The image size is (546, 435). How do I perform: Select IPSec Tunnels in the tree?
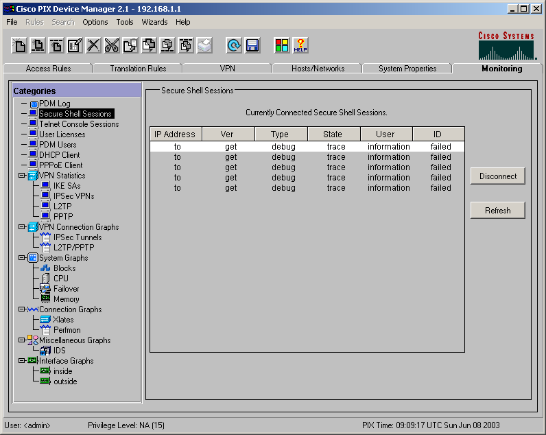coord(78,237)
